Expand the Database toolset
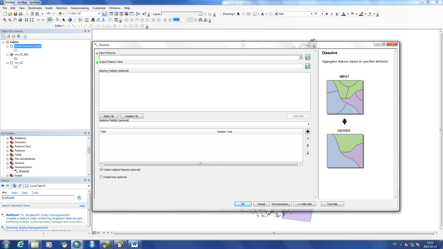Image resolution: width=443 pixels, height=249 pixels. click(7, 138)
